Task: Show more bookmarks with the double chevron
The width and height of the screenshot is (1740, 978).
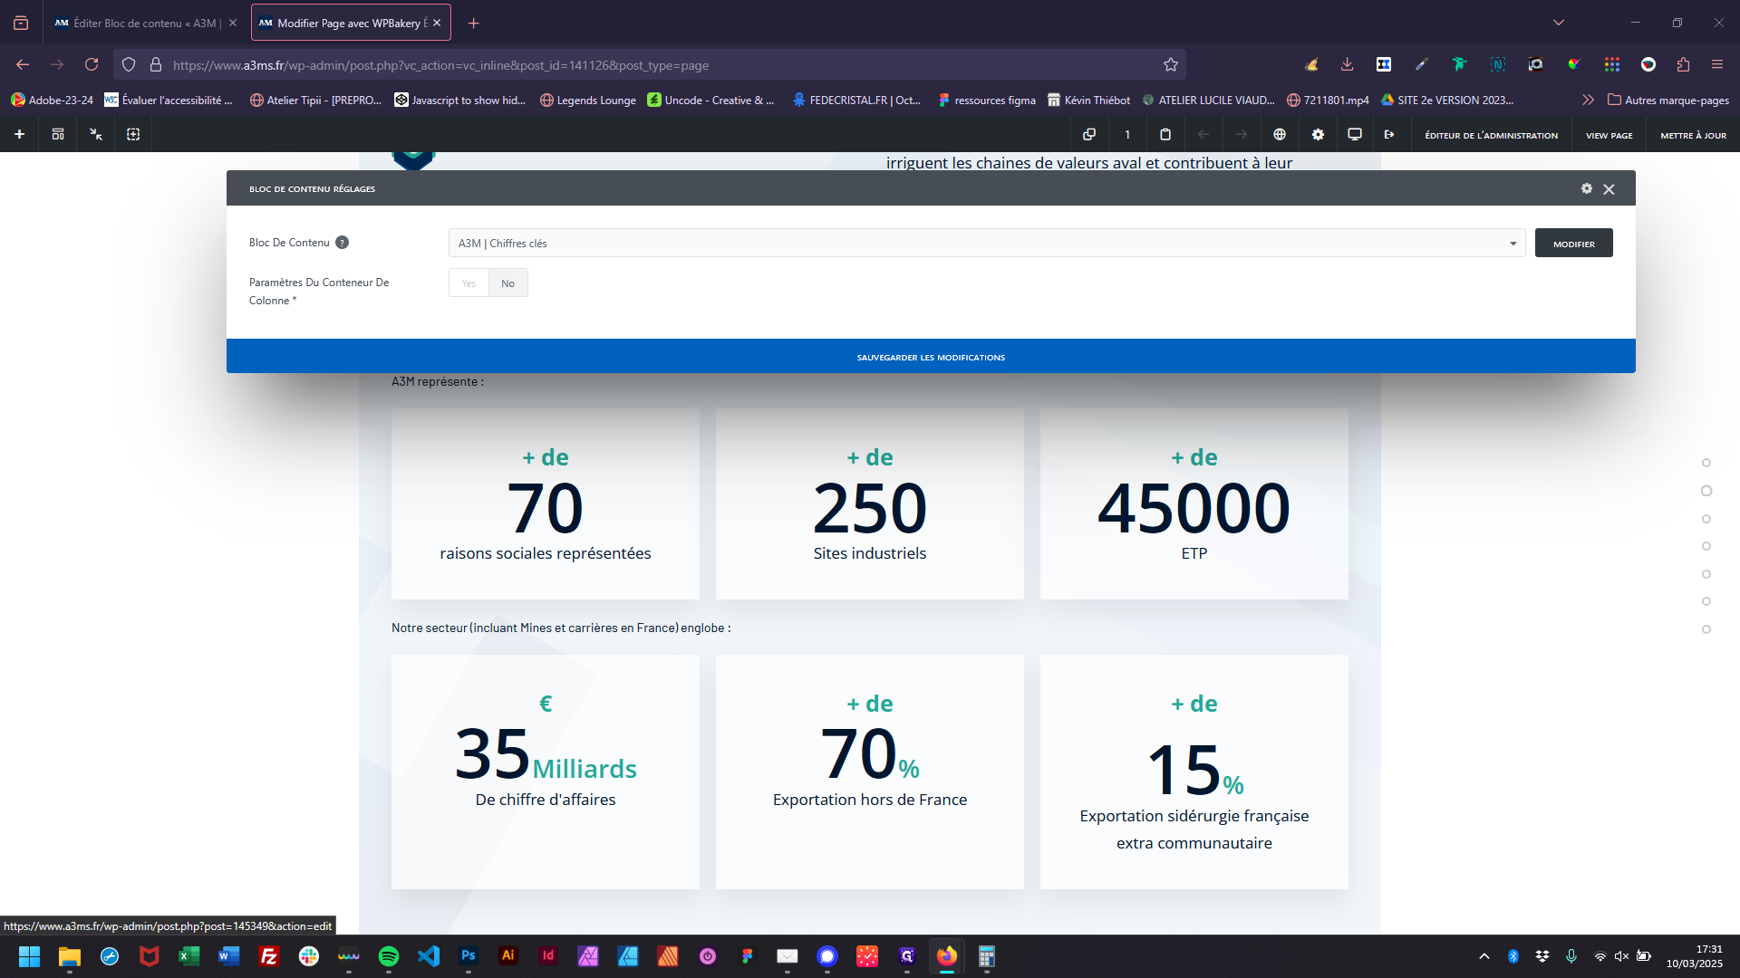Action: click(1588, 100)
